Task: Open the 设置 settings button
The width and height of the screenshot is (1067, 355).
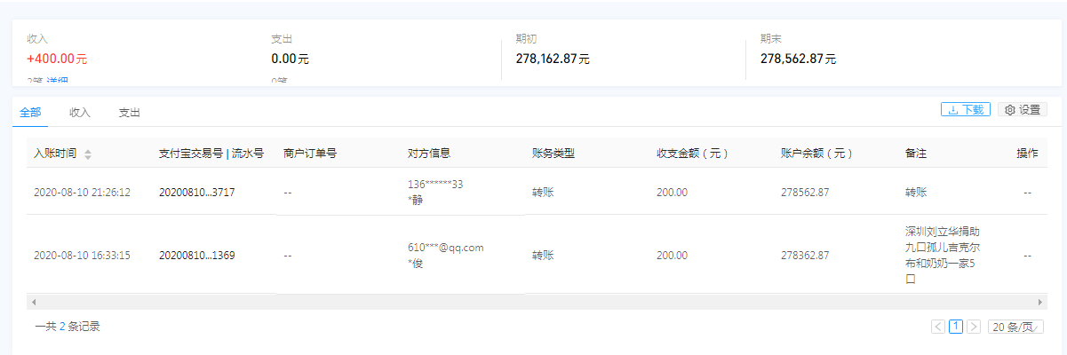Action: (1021, 110)
